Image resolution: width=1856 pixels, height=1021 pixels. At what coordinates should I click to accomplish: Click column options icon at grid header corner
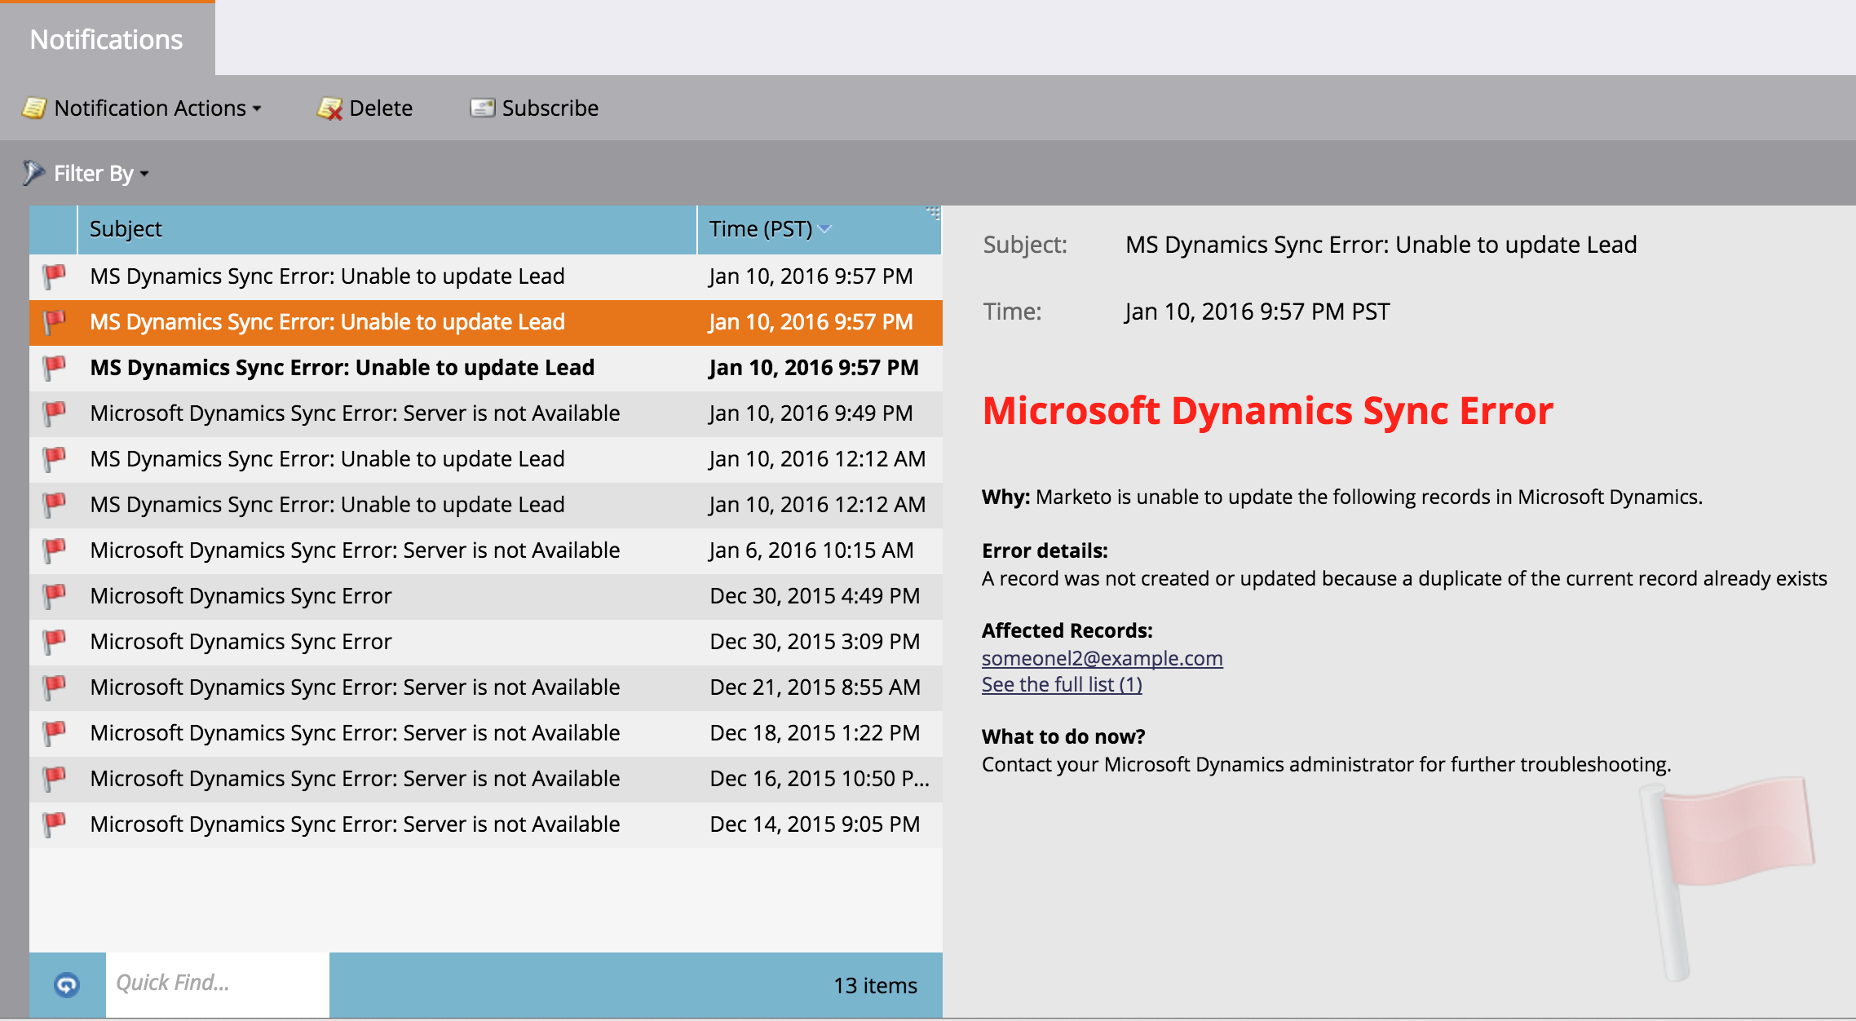click(x=933, y=214)
